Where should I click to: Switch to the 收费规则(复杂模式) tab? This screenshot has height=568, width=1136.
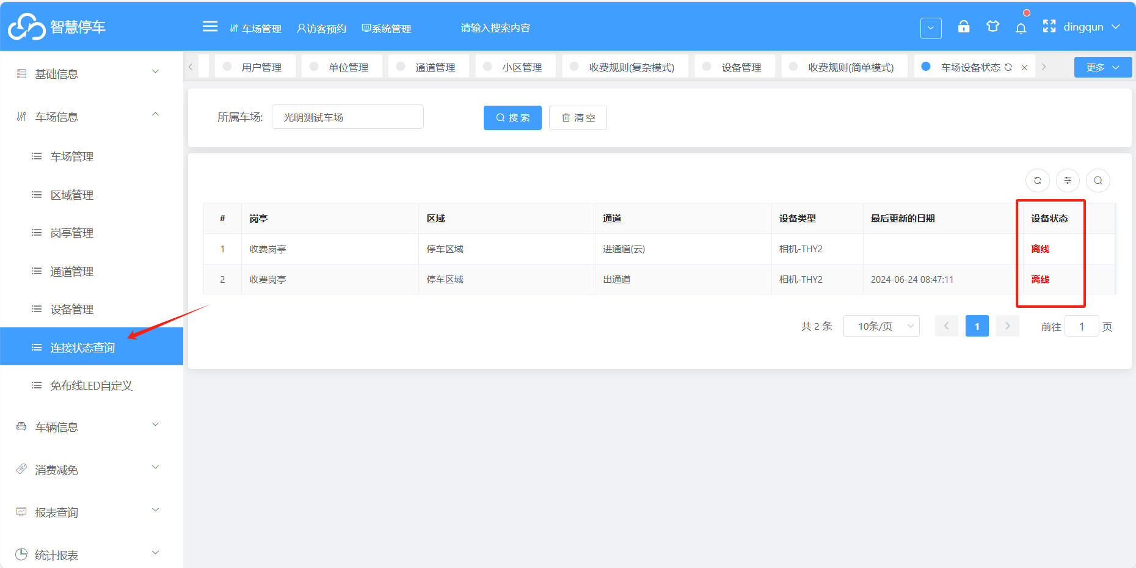click(625, 67)
